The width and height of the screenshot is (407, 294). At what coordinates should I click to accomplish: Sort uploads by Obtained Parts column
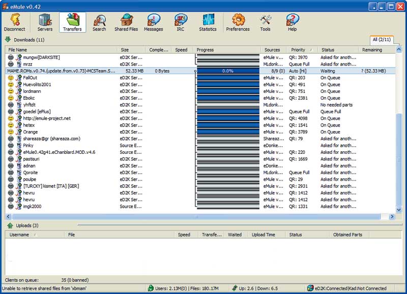pyautogui.click(x=349, y=235)
